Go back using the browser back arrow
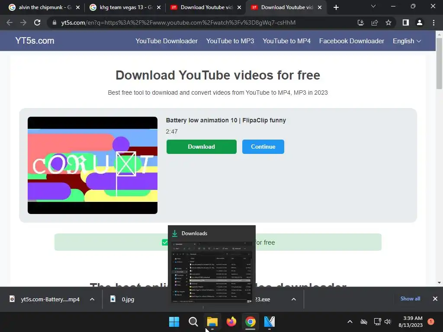The height and width of the screenshot is (332, 443). (10, 22)
